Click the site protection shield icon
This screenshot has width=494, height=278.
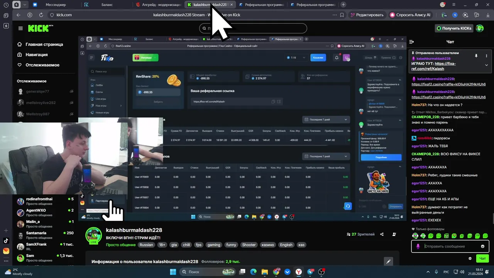pyautogui.click(x=52, y=15)
